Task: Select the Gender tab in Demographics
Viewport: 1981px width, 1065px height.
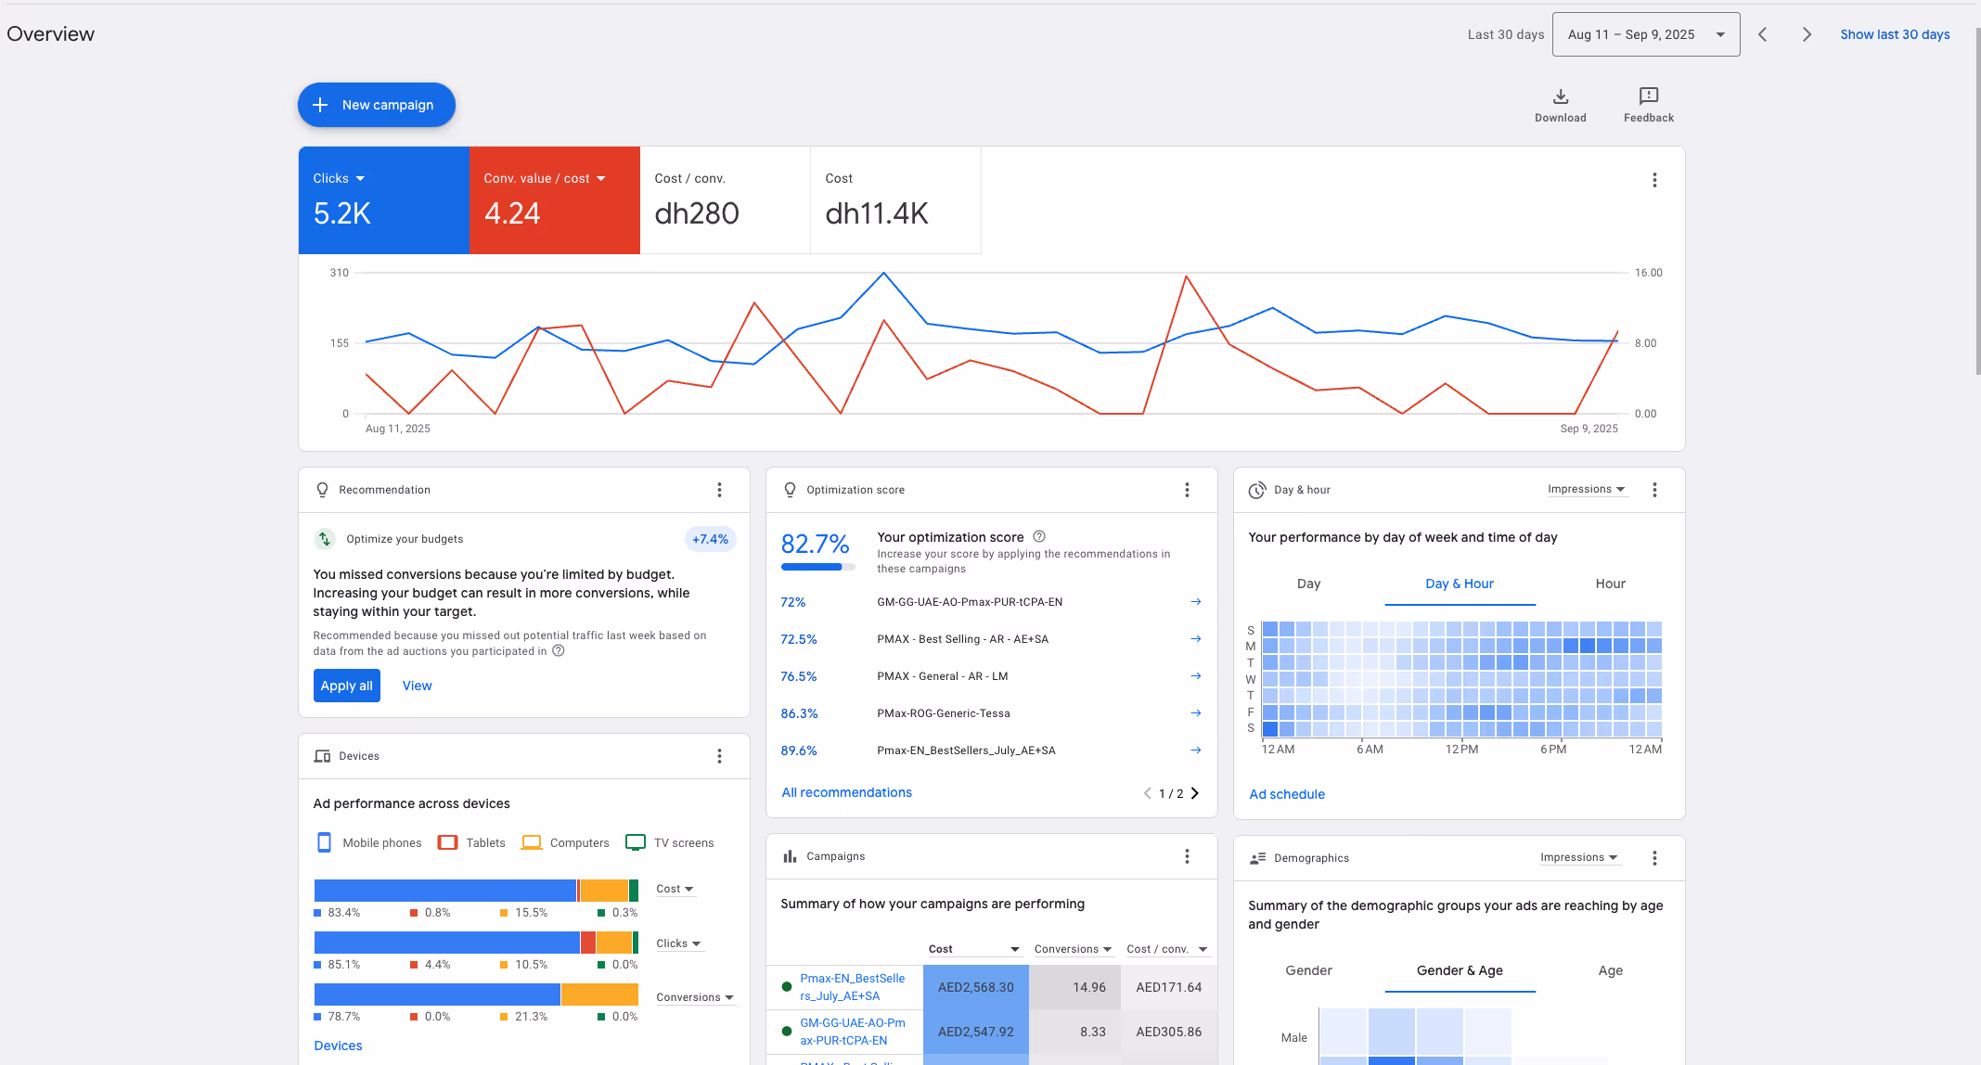Action: tap(1308, 970)
